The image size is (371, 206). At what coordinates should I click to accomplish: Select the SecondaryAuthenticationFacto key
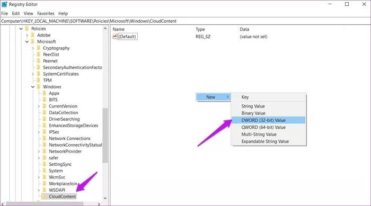click(73, 67)
